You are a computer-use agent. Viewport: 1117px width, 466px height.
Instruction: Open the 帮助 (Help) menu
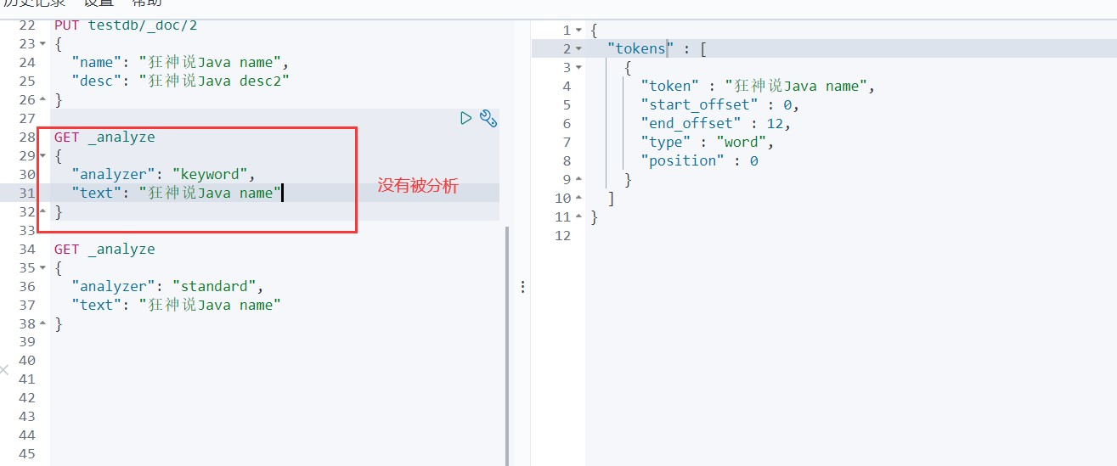(x=146, y=3)
